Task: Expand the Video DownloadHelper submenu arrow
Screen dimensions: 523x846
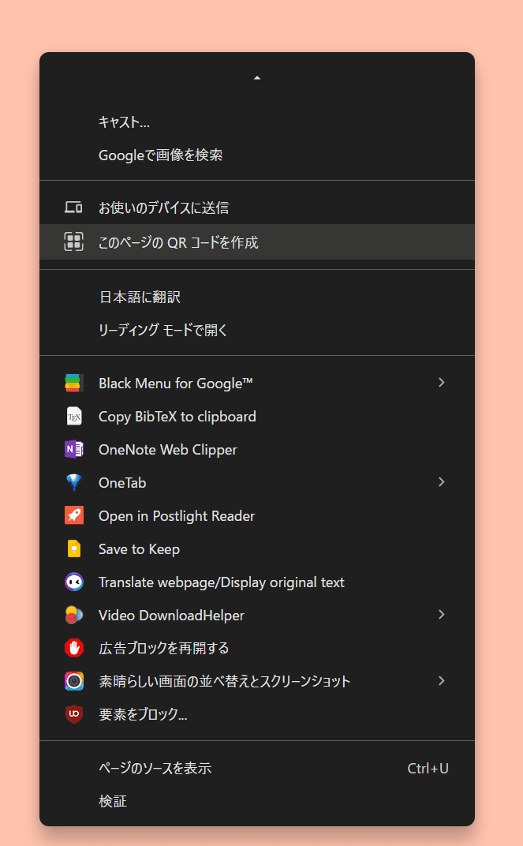Action: 441,615
